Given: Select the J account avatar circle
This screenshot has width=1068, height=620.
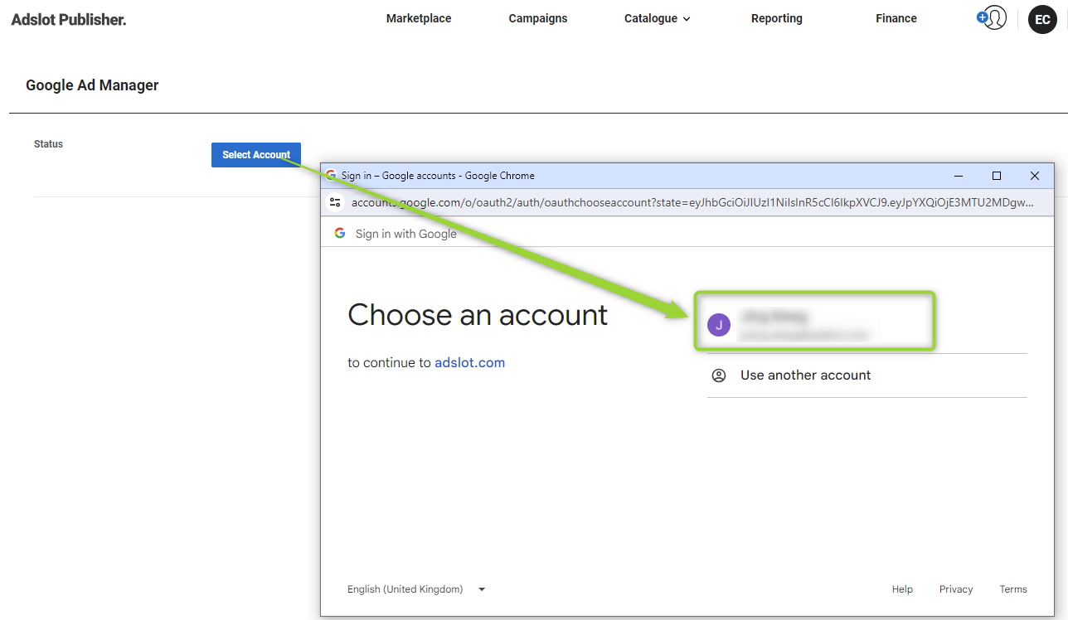Looking at the screenshot, I should 718,325.
